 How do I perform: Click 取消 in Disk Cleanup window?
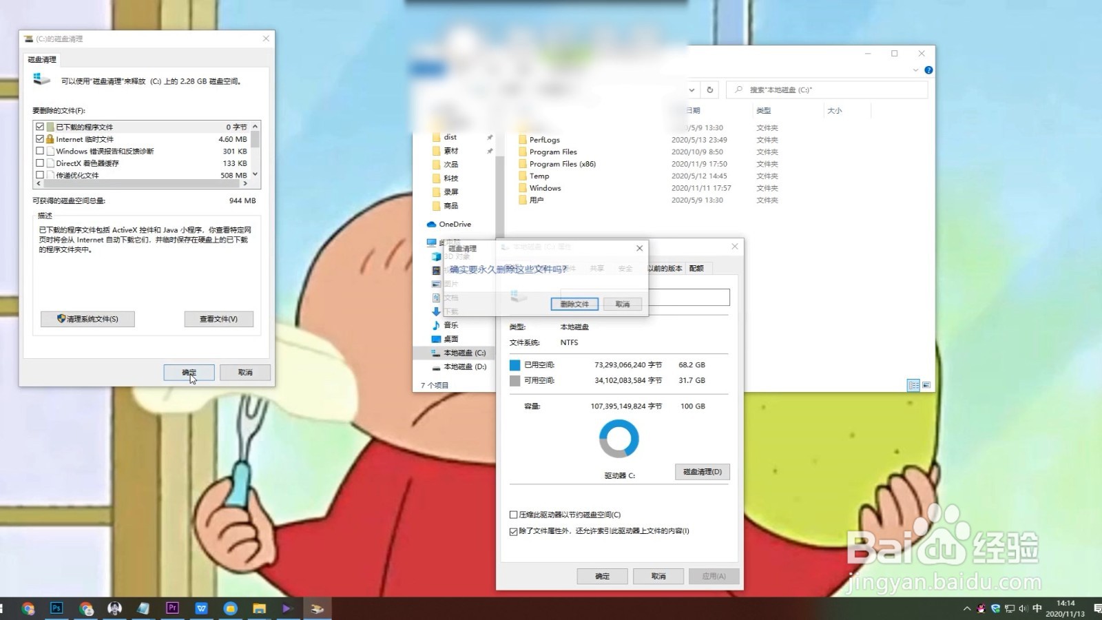click(245, 372)
